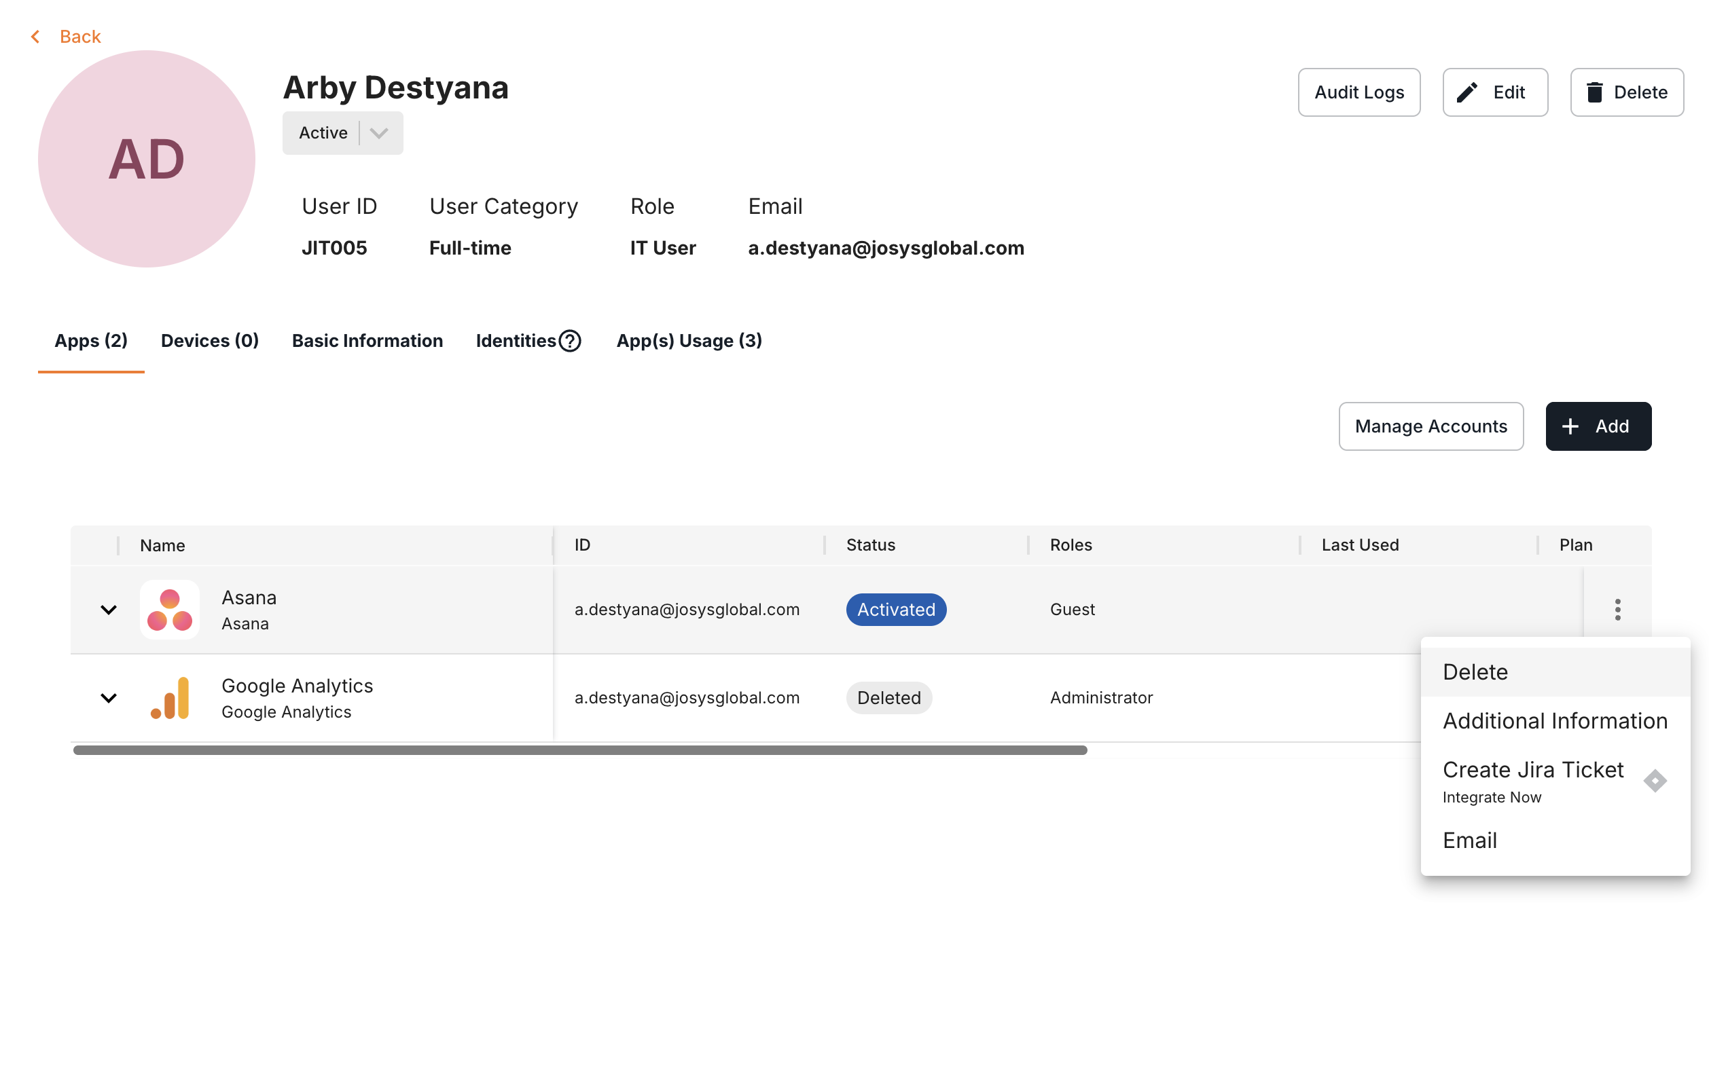Click the pencil icon in Edit
This screenshot has height=1070, width=1709.
tap(1467, 92)
